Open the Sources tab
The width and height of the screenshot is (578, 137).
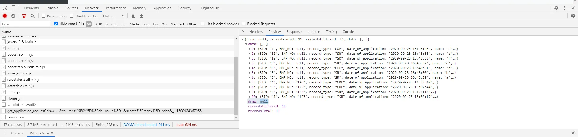72,8
